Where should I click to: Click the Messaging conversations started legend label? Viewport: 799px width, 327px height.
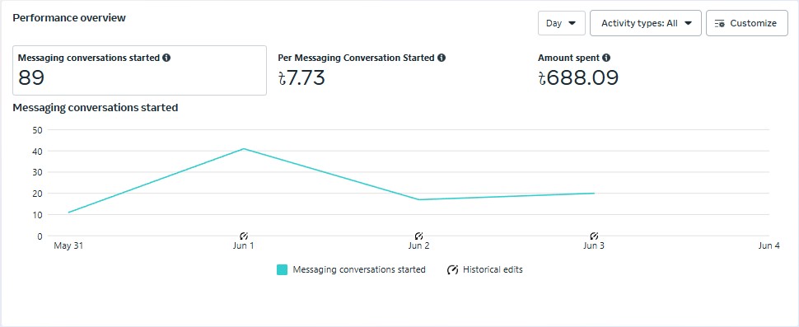pyautogui.click(x=359, y=270)
